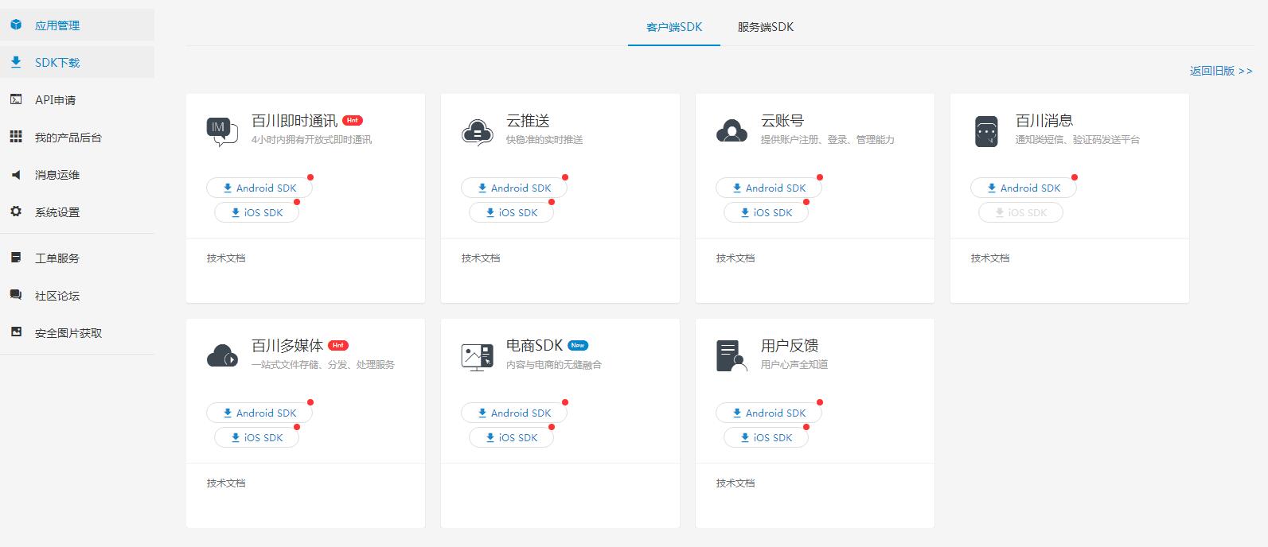Download Android SDK for 百川即时通讯
The width and height of the screenshot is (1268, 547).
[x=259, y=188]
